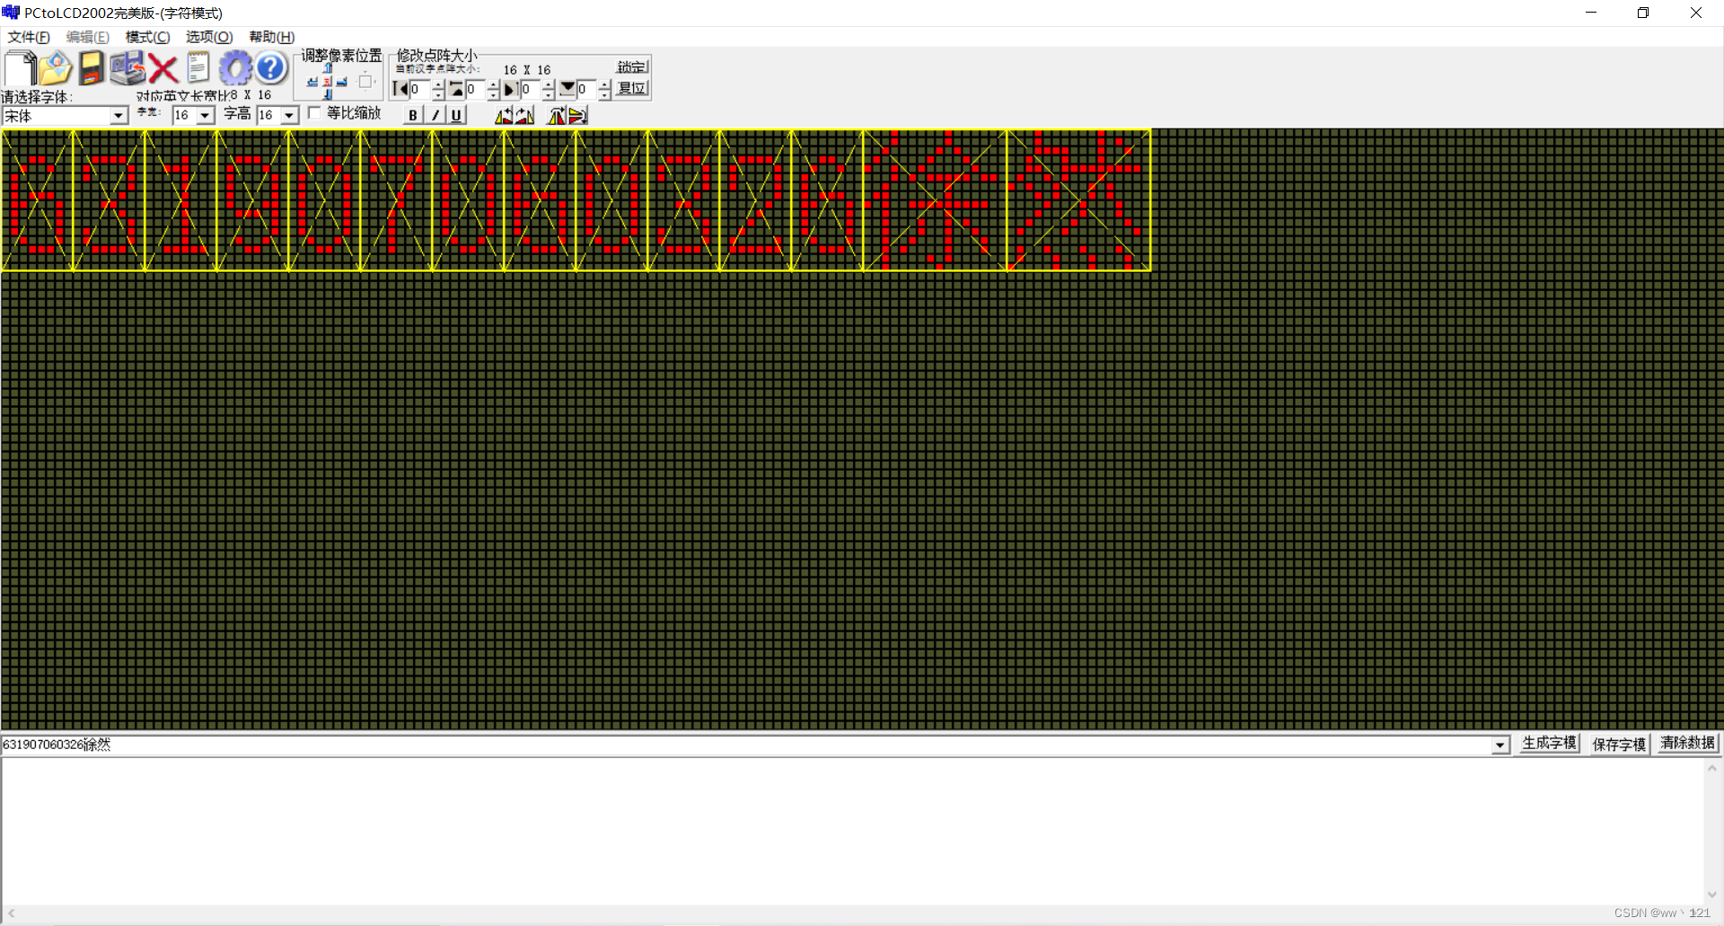Open the 字宽 width 16 dropdown
This screenshot has width=1724, height=926.
pyautogui.click(x=206, y=115)
